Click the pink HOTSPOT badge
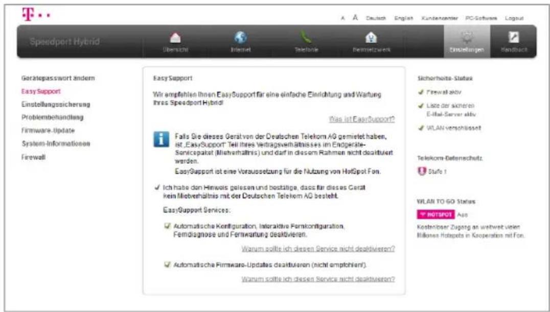550x312 pixels. click(436, 215)
